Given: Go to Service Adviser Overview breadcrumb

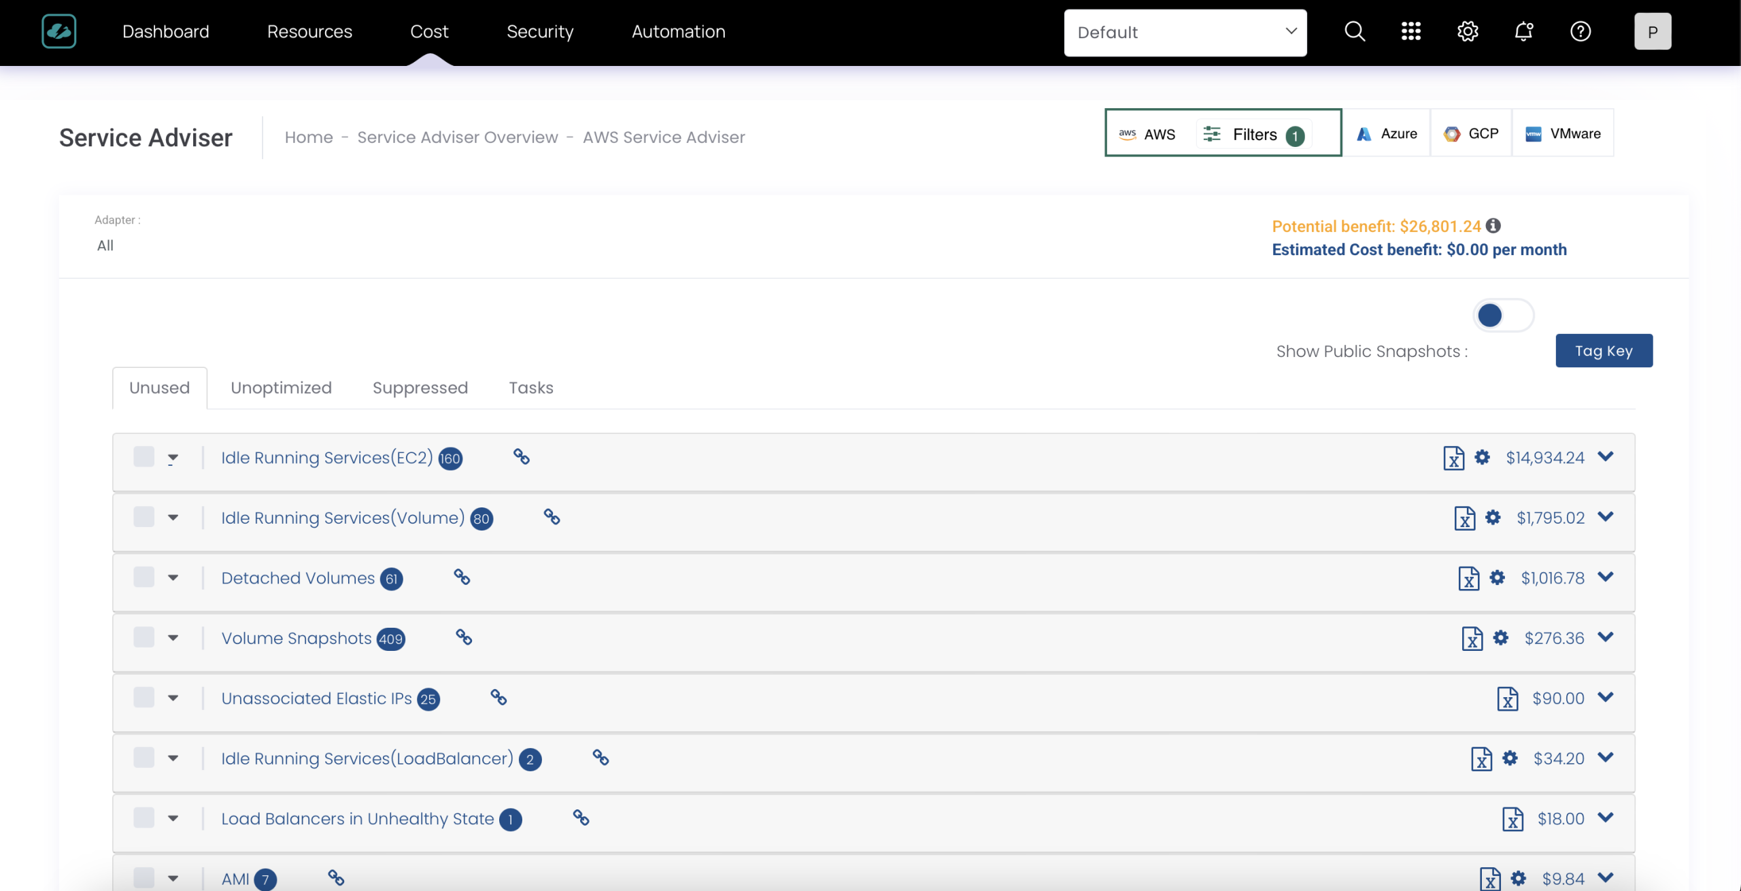Looking at the screenshot, I should [x=458, y=137].
